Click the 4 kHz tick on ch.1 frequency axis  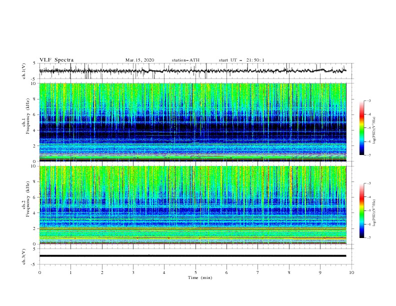pos(35,130)
